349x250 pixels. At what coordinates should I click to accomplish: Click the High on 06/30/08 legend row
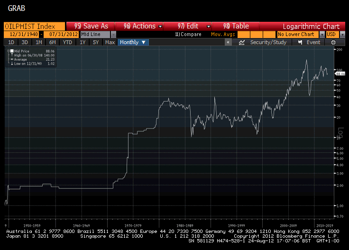tap(33, 55)
